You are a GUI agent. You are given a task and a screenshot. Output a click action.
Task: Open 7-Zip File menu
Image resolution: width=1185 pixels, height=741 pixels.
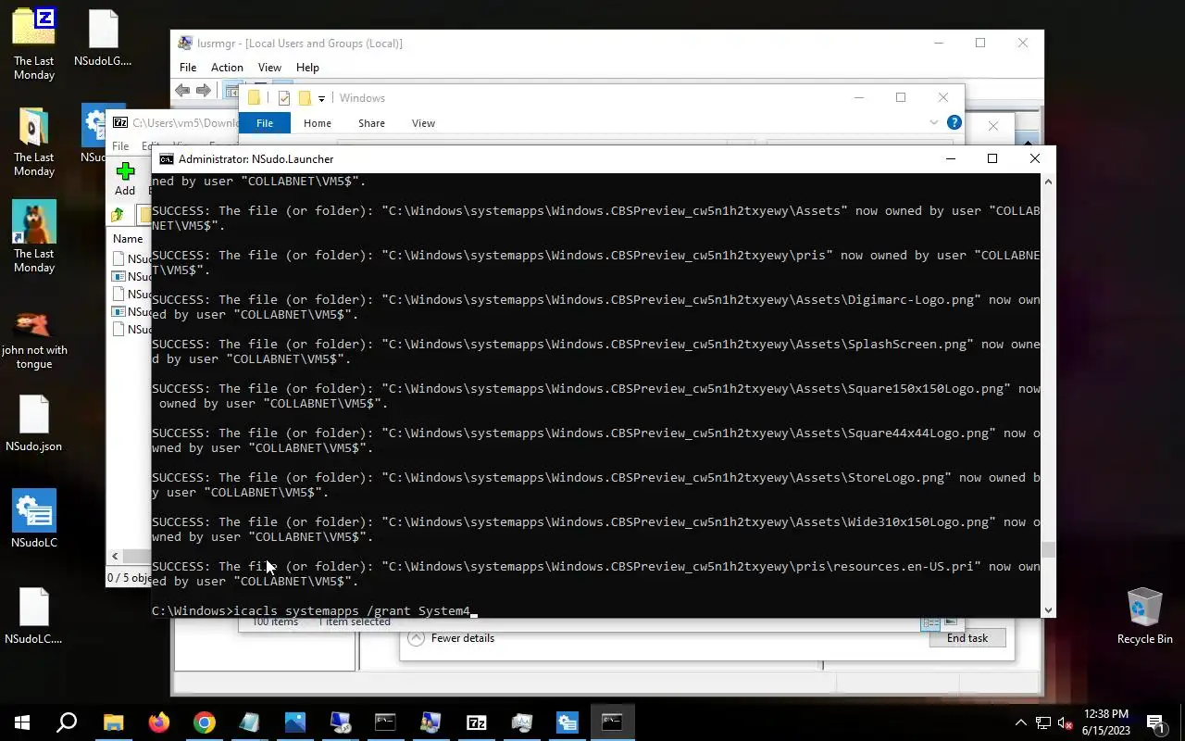(x=120, y=146)
